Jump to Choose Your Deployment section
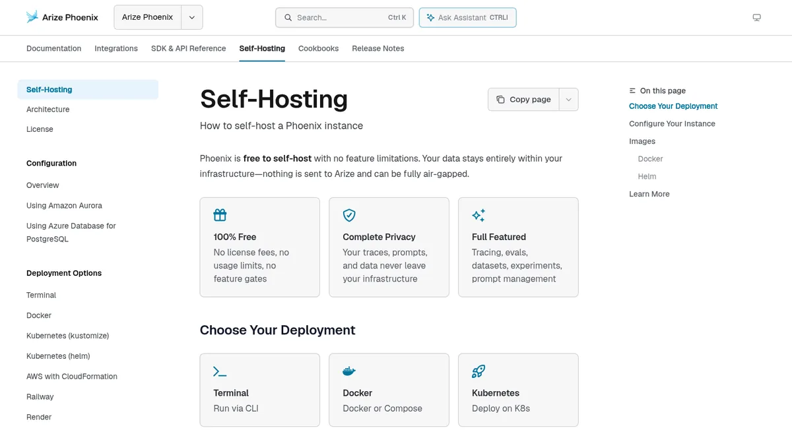 [673, 106]
